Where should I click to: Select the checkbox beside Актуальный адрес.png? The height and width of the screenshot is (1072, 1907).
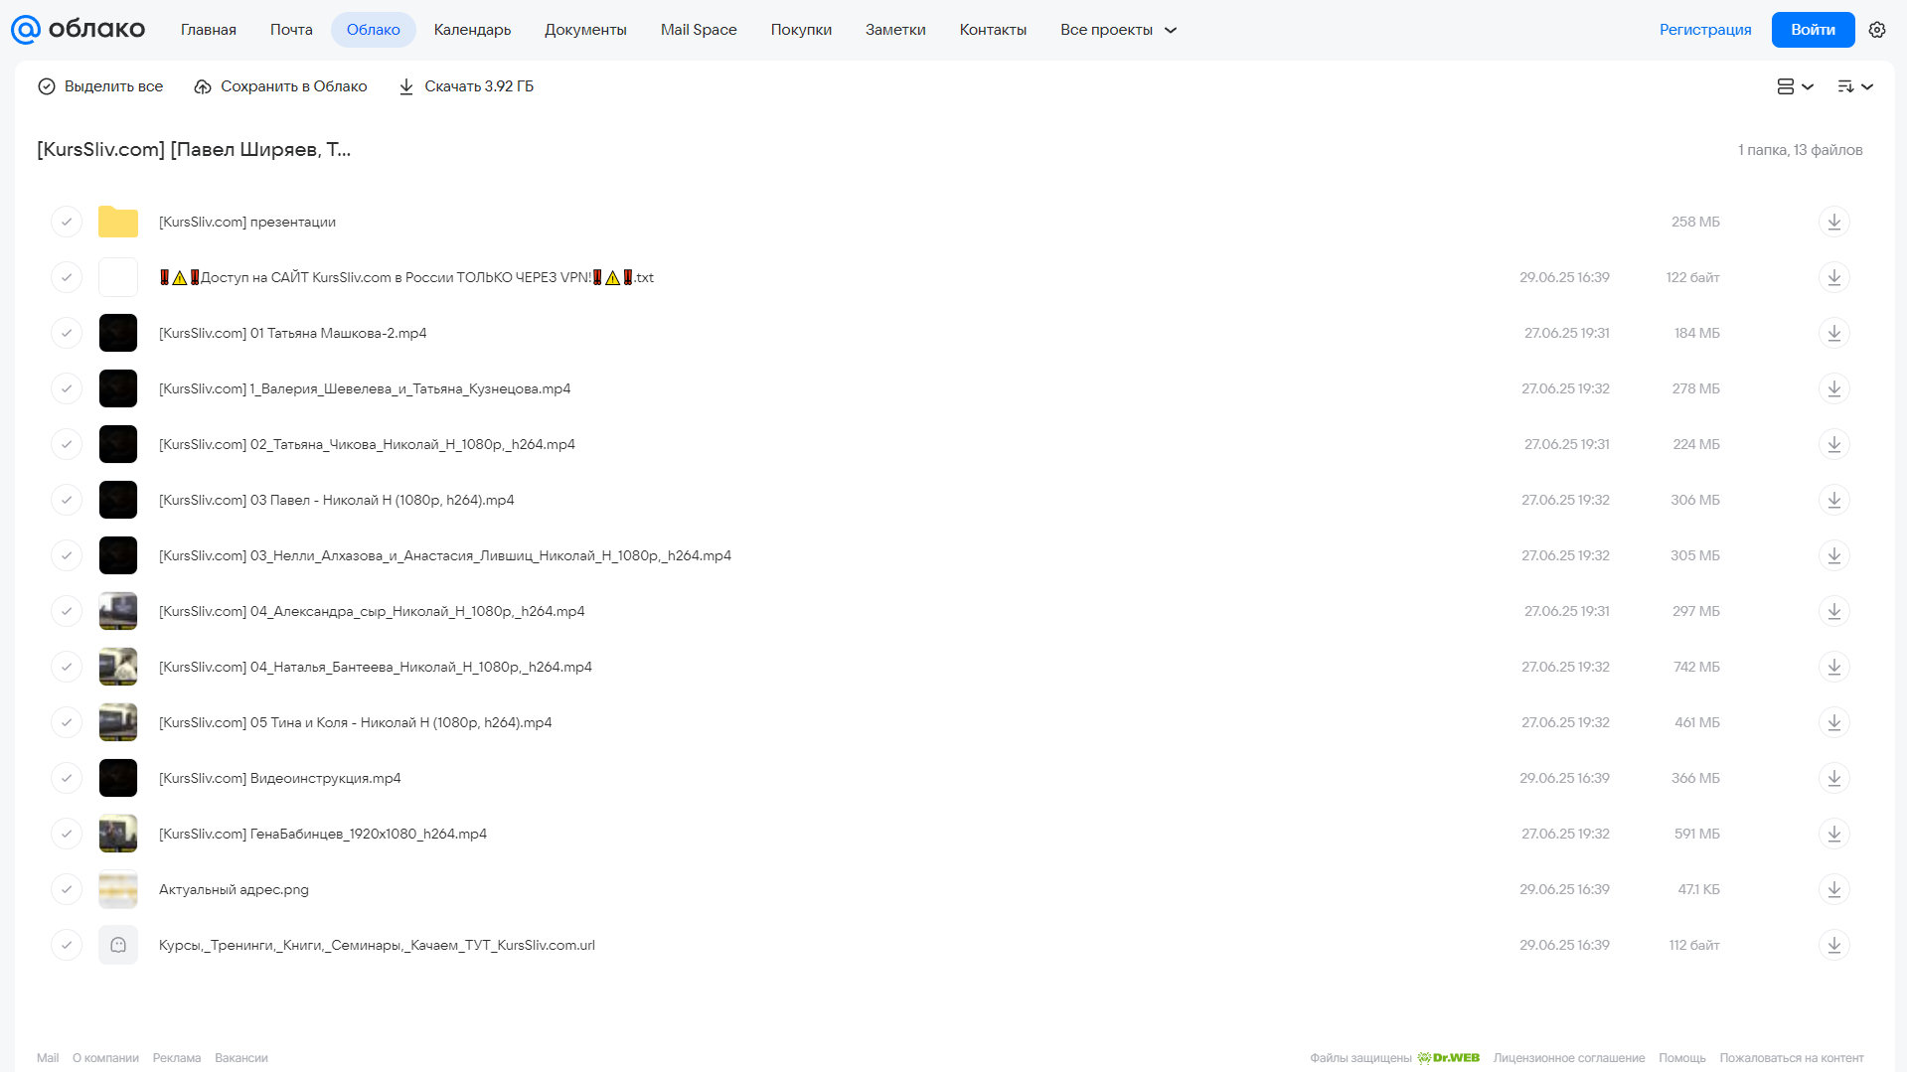(67, 889)
